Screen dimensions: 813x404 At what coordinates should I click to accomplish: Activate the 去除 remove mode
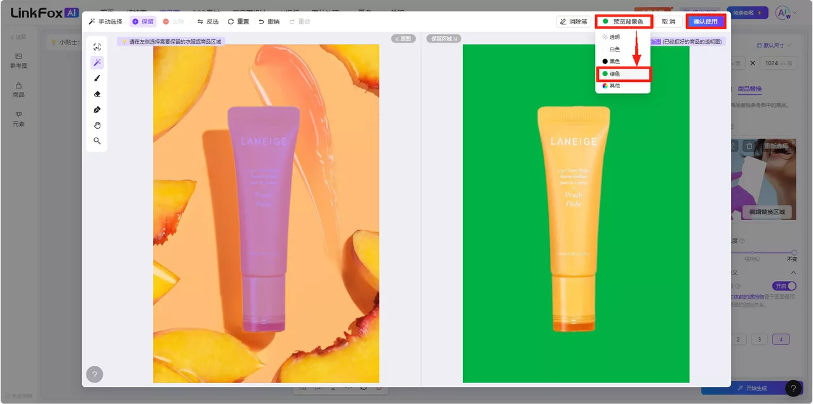click(x=173, y=22)
